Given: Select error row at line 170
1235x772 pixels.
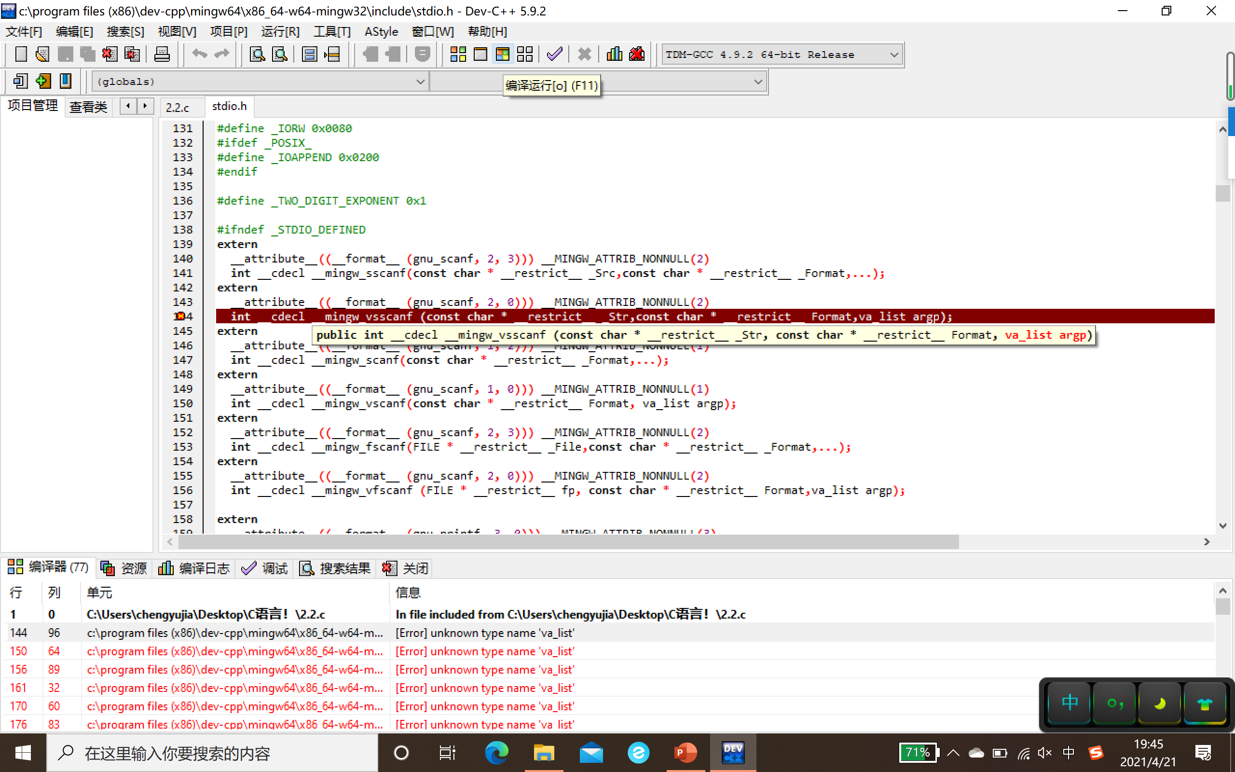Looking at the screenshot, I should pos(610,706).
